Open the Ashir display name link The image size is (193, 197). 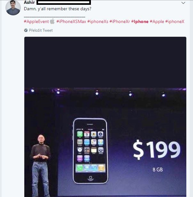click(29, 2)
